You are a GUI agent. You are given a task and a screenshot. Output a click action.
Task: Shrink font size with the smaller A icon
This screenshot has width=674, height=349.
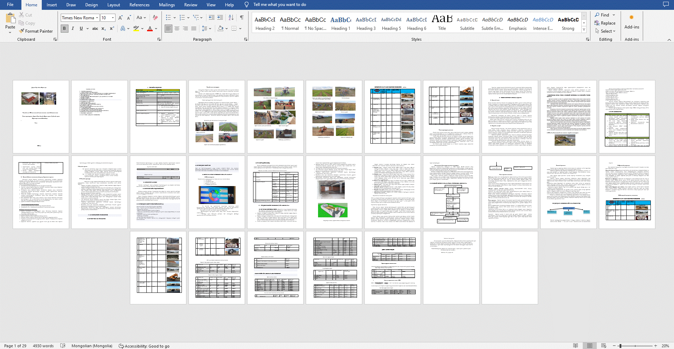(129, 18)
